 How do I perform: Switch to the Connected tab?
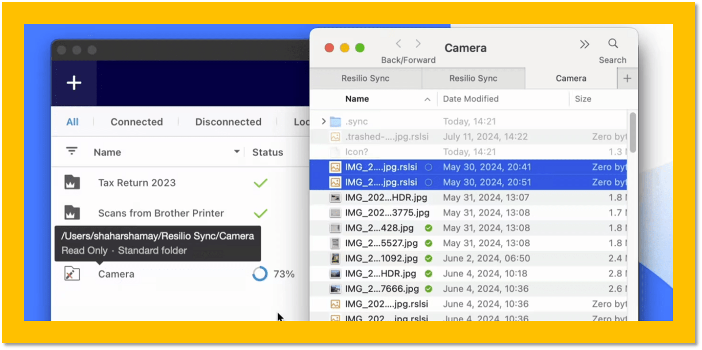click(137, 122)
